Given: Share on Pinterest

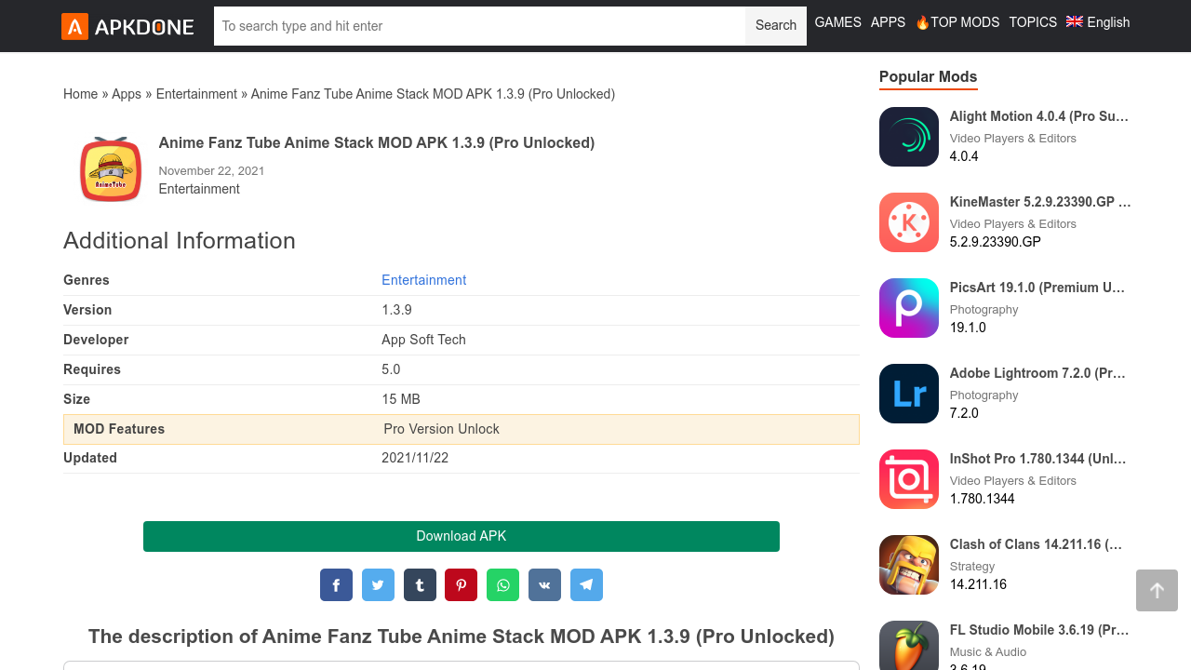Looking at the screenshot, I should (x=461, y=585).
